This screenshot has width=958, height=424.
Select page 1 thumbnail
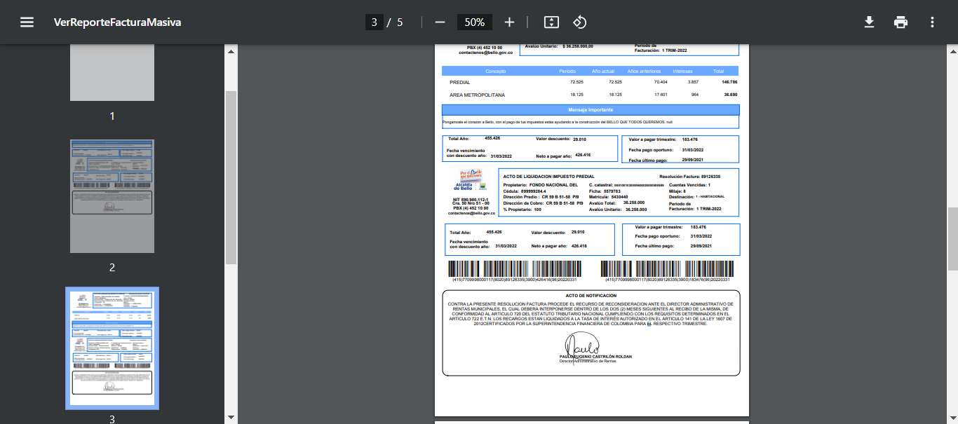coord(112,73)
